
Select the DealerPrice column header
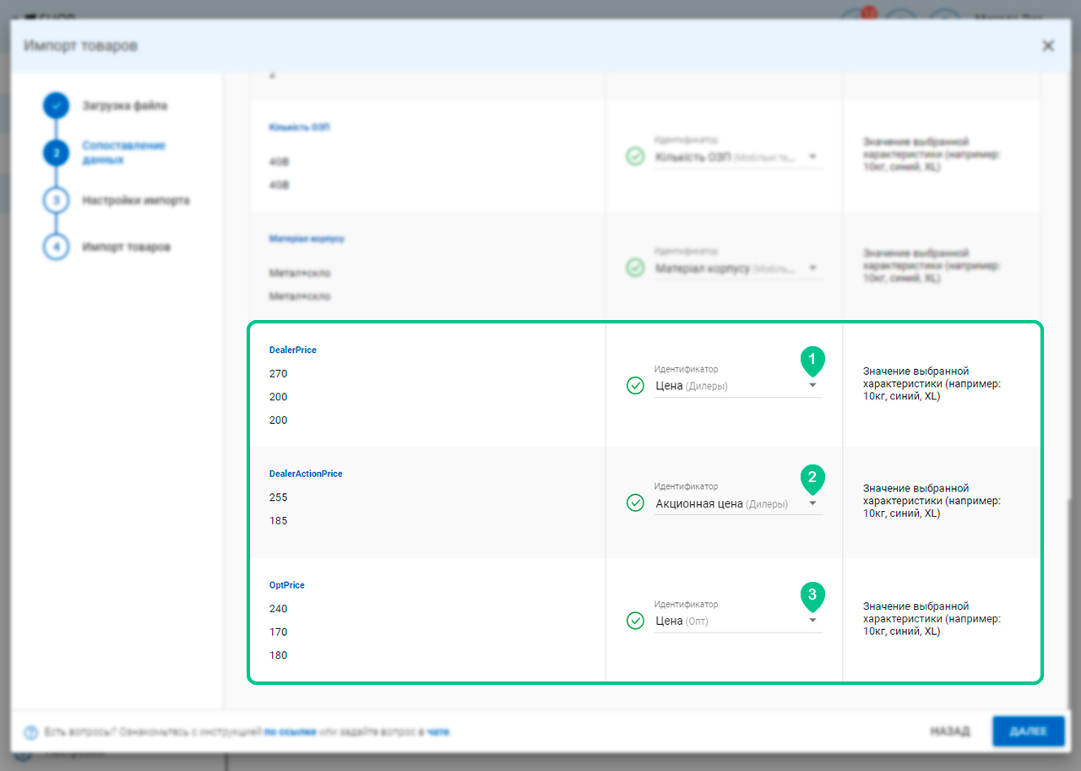click(293, 350)
